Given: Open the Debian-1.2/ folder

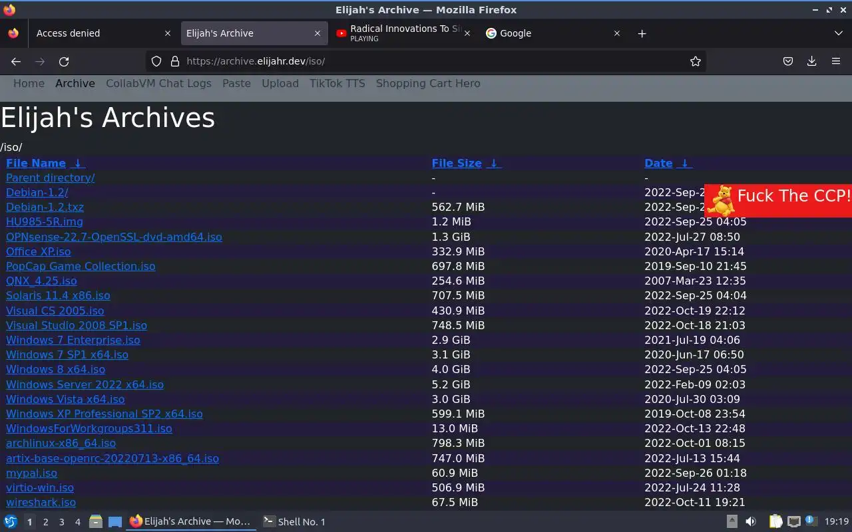Looking at the screenshot, I should (x=37, y=192).
